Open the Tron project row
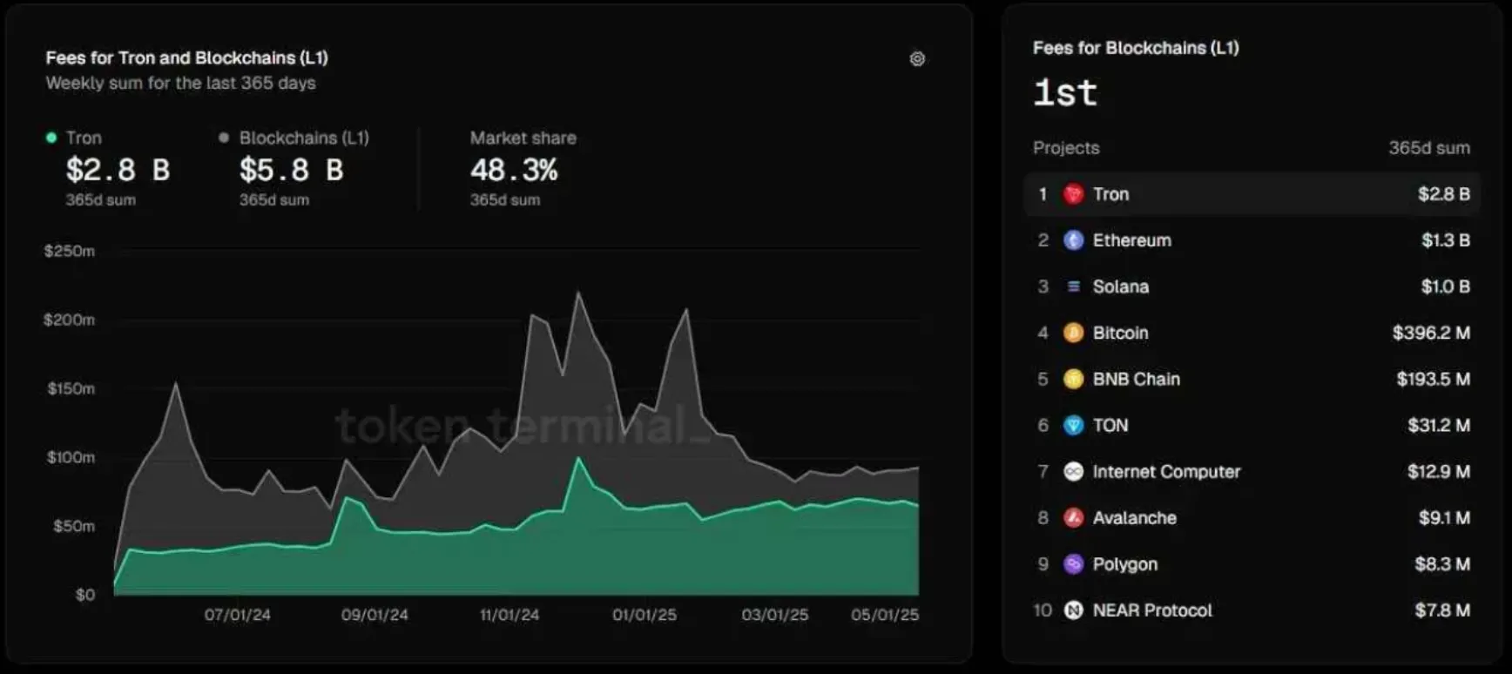 (1252, 194)
